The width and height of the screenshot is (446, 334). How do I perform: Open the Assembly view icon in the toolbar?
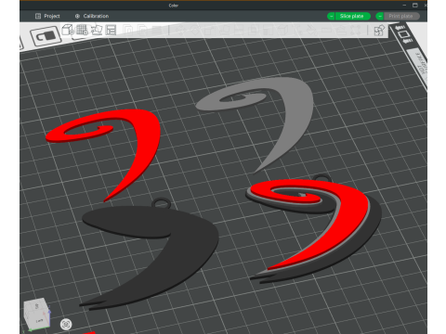point(379,31)
